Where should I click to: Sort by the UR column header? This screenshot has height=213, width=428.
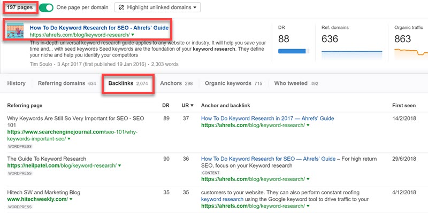coord(188,105)
